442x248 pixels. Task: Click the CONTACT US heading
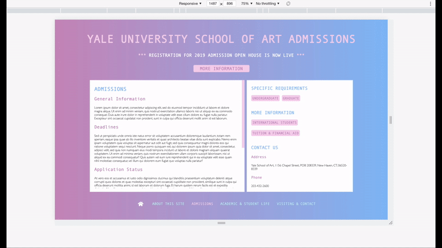(x=265, y=148)
